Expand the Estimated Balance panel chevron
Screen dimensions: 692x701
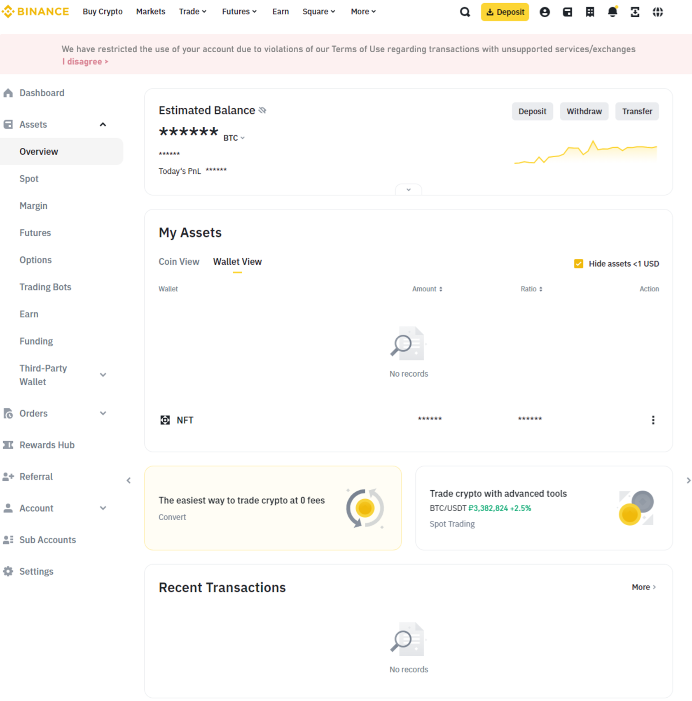(409, 190)
